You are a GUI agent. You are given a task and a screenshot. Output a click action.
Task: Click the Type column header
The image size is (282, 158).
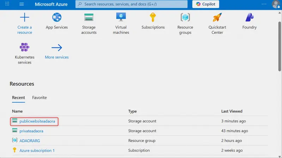(133, 111)
